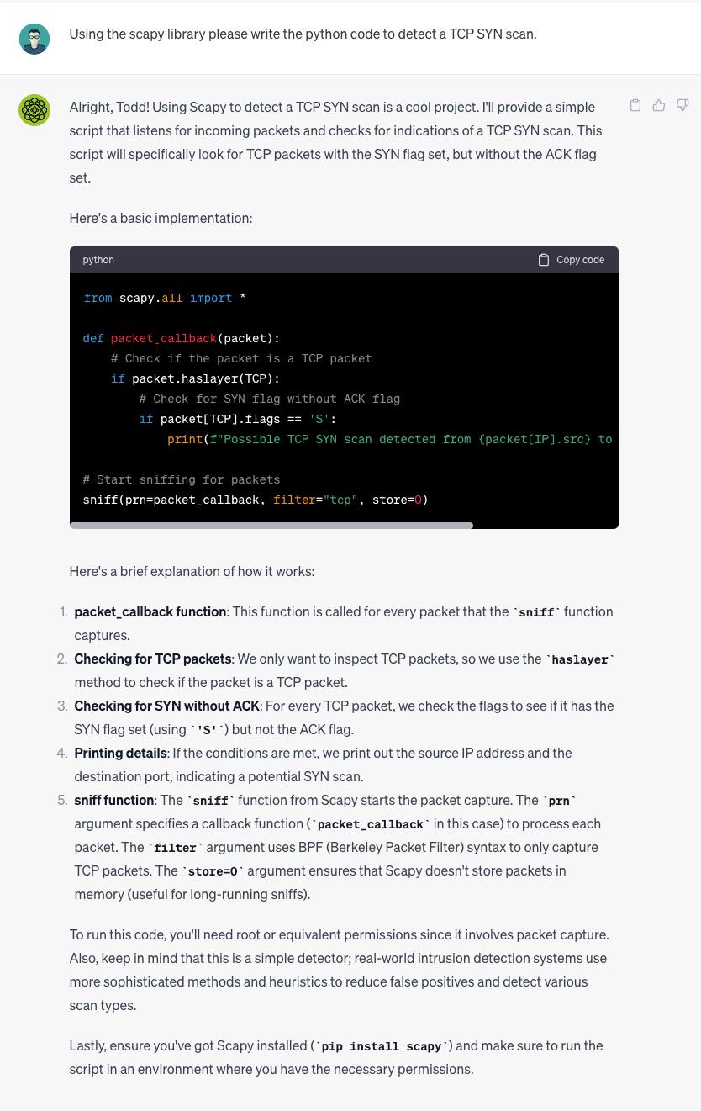Click the ChatGPT logo avatar
Viewport: 701px width, 1111px height.
coord(34,110)
